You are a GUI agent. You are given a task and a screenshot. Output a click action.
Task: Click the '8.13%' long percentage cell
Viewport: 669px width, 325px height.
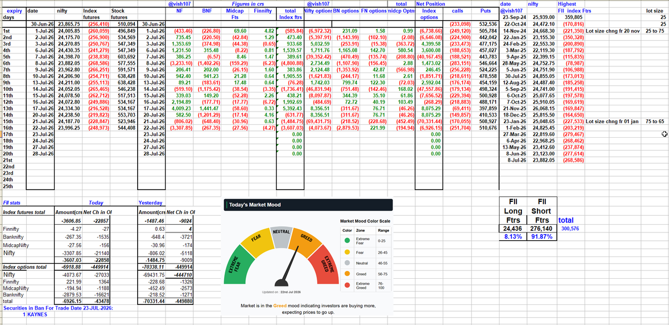click(512, 236)
